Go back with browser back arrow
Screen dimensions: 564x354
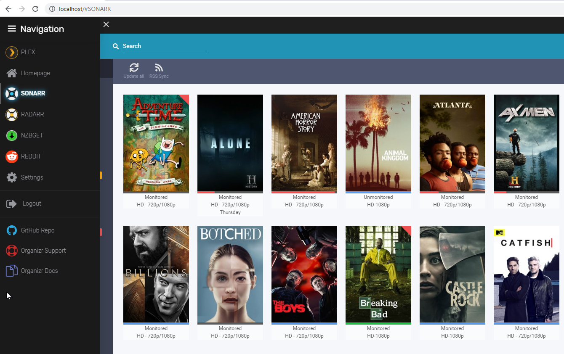click(8, 9)
